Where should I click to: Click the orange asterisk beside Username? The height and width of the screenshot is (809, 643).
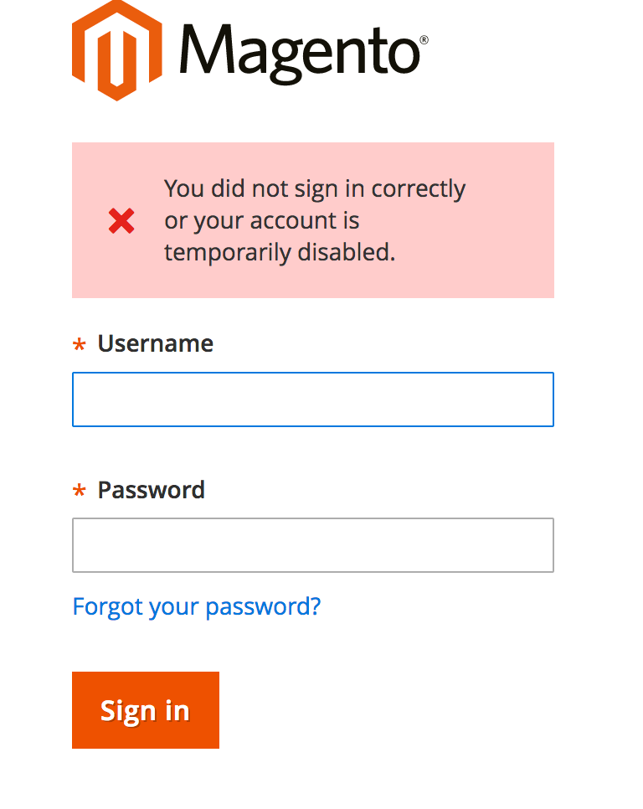(80, 346)
